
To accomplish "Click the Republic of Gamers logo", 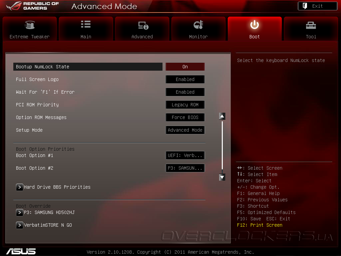I will point(33,6).
